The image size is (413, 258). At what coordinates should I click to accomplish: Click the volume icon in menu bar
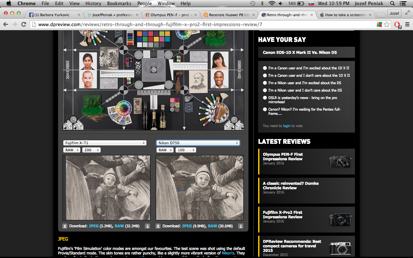(x=280, y=4)
